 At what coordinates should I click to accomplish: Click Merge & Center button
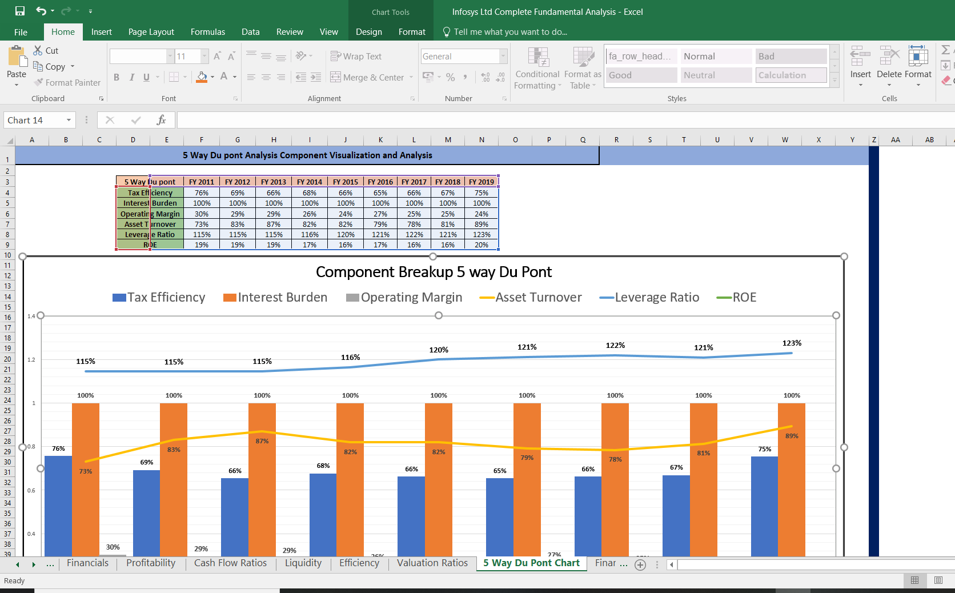tap(367, 77)
